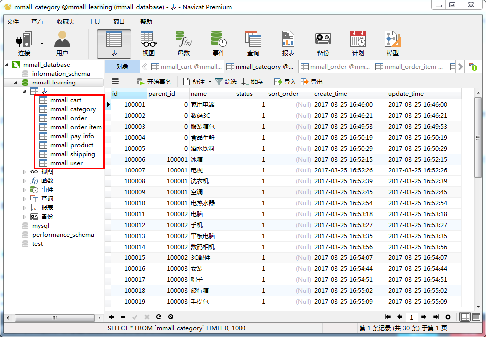
Task: Open the 事件 (Event) toolbar icon
Action: pos(219,44)
